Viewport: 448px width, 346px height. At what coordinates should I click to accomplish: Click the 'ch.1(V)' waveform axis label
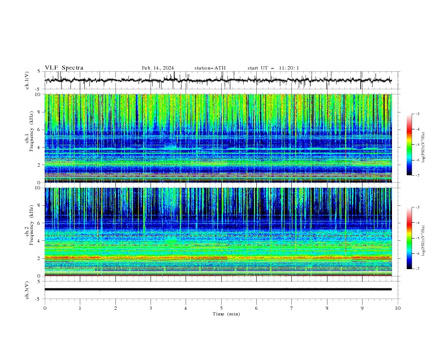click(x=27, y=80)
